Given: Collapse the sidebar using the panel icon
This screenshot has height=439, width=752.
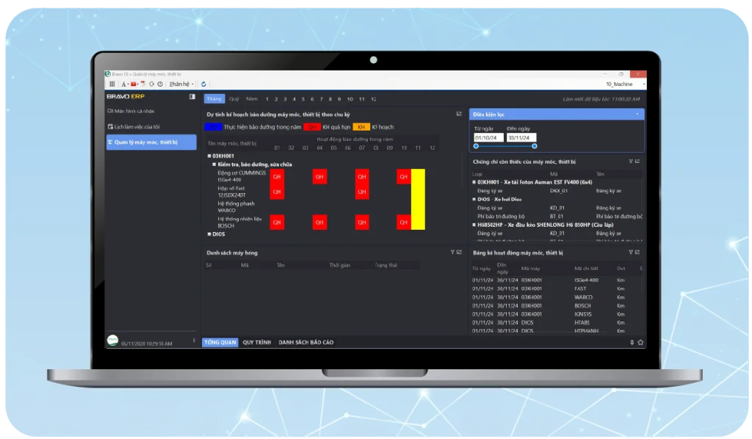Looking at the screenshot, I should point(192,97).
